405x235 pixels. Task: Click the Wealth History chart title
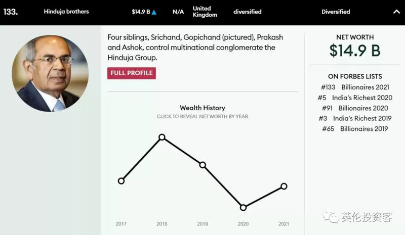point(202,108)
